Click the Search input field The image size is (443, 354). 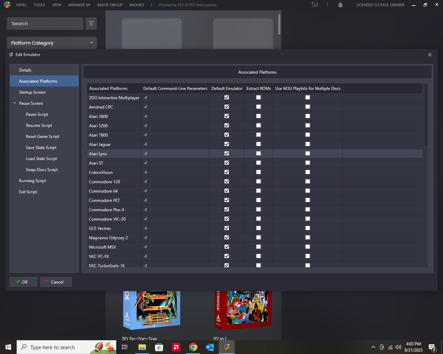45,24
